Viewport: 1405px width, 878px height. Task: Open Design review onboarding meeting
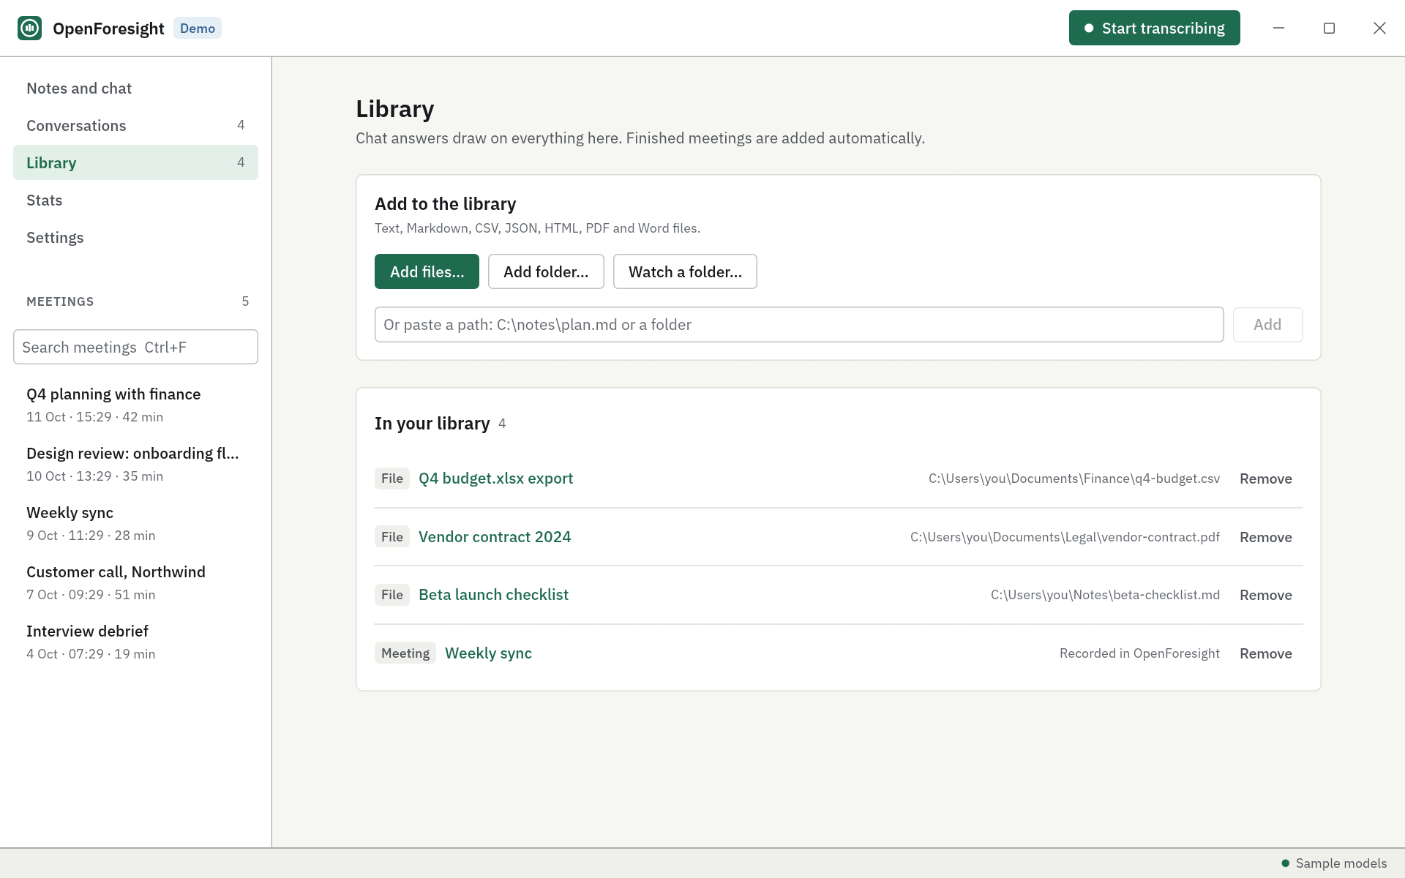click(135, 464)
